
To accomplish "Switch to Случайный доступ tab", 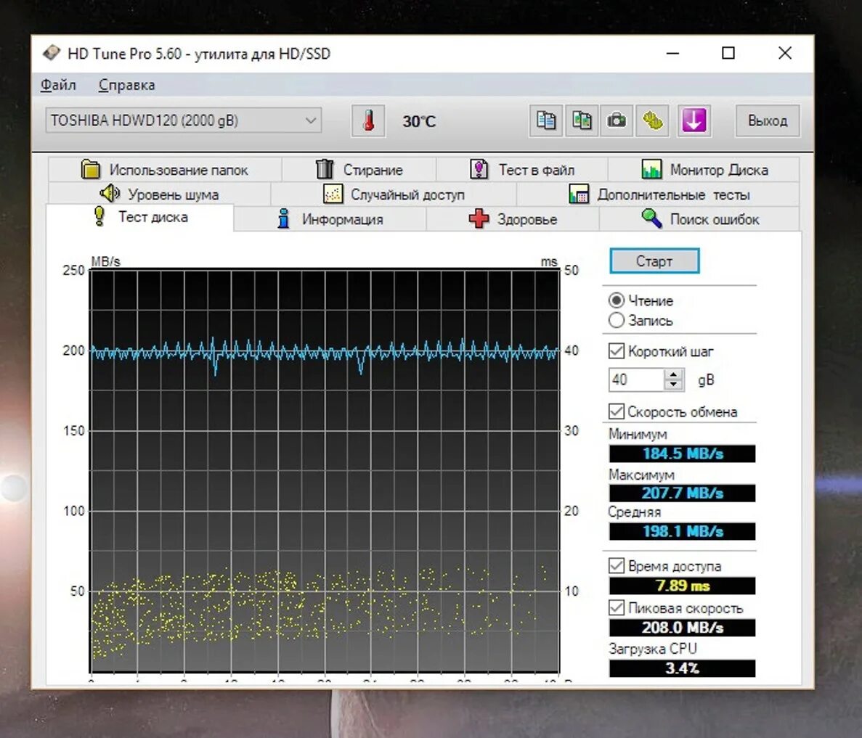I will 394,194.
